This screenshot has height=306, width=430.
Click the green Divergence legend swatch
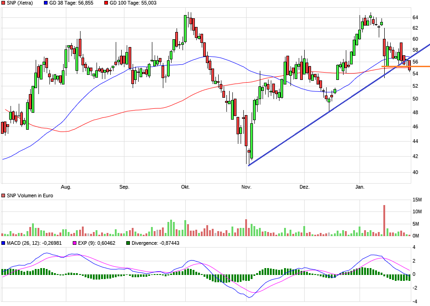click(x=128, y=243)
